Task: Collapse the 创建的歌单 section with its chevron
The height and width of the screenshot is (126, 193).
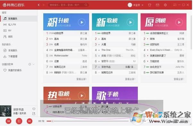Action: [33, 64]
